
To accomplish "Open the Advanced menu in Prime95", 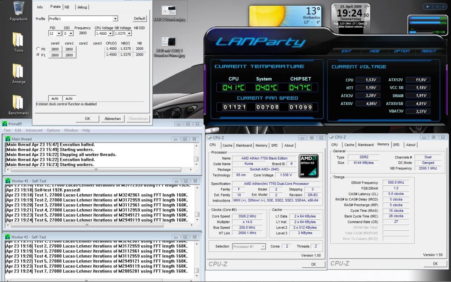I will 34,131.
